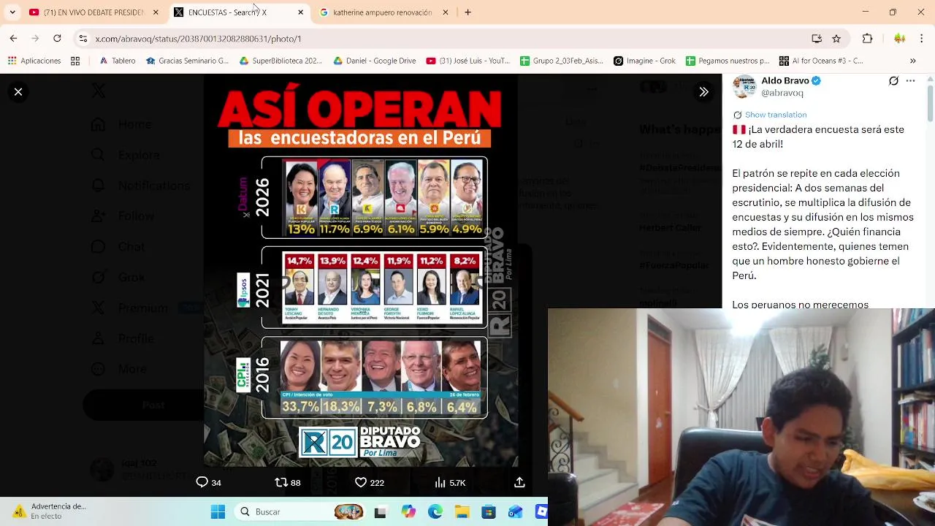The image size is (935, 526).
Task: Open the Gracias Seminario bookmark
Action: click(x=188, y=61)
